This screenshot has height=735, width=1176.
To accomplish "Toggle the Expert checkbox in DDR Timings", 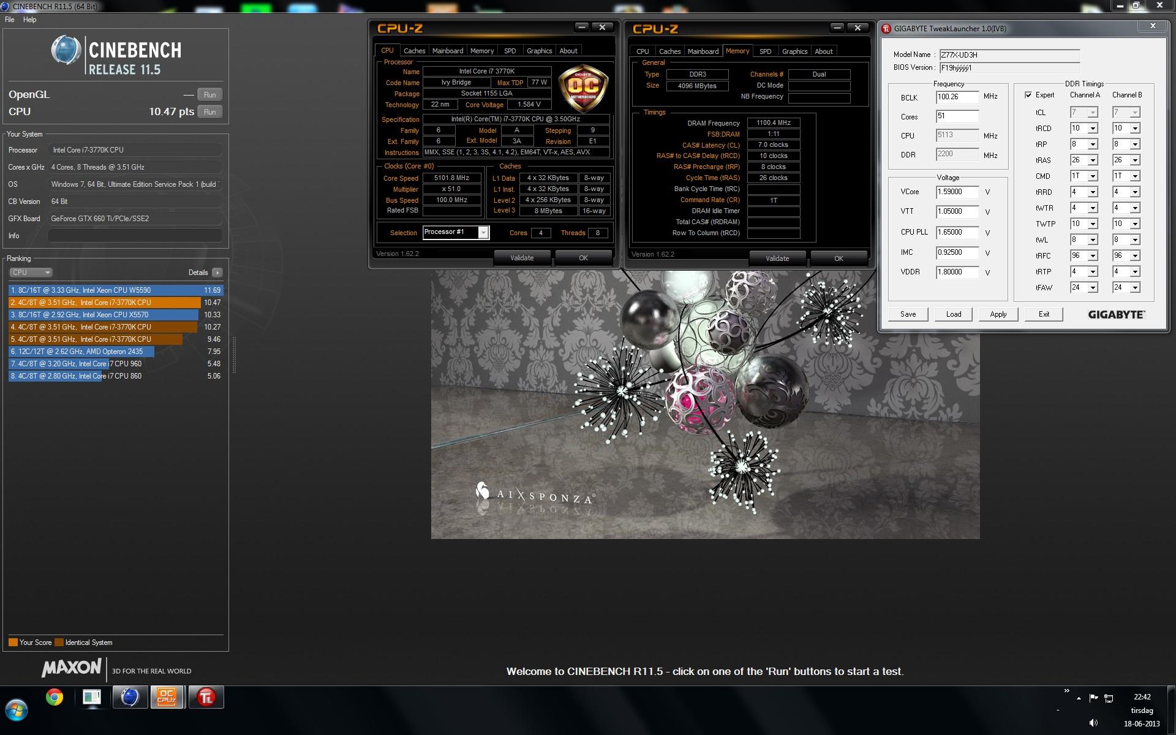I will point(1028,95).
